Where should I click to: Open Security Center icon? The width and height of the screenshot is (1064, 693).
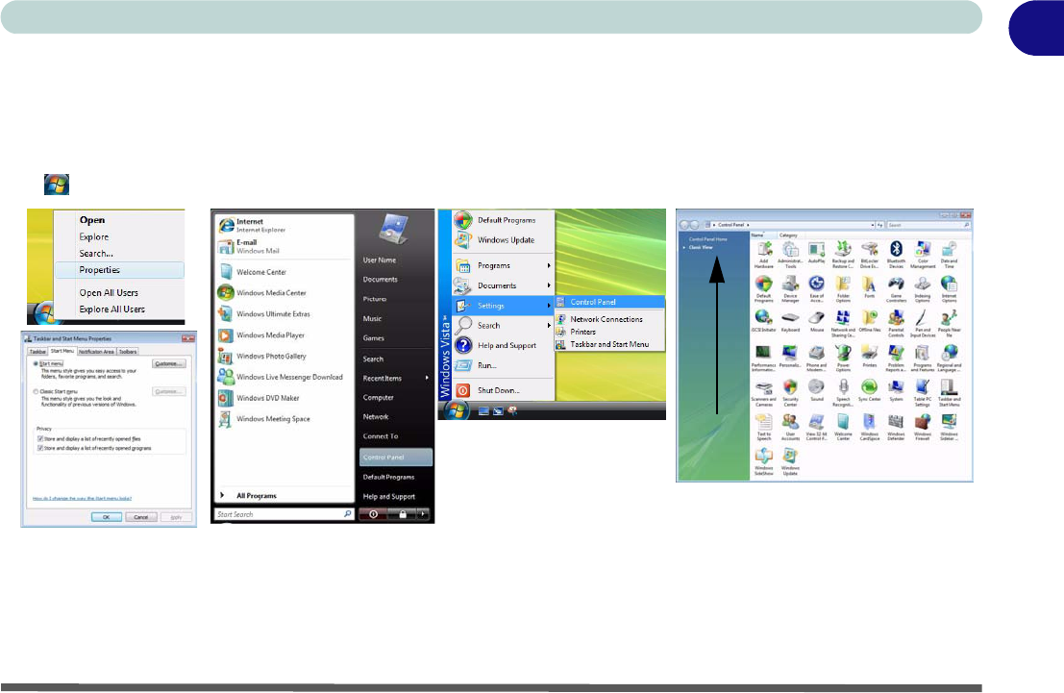pyautogui.click(x=790, y=393)
